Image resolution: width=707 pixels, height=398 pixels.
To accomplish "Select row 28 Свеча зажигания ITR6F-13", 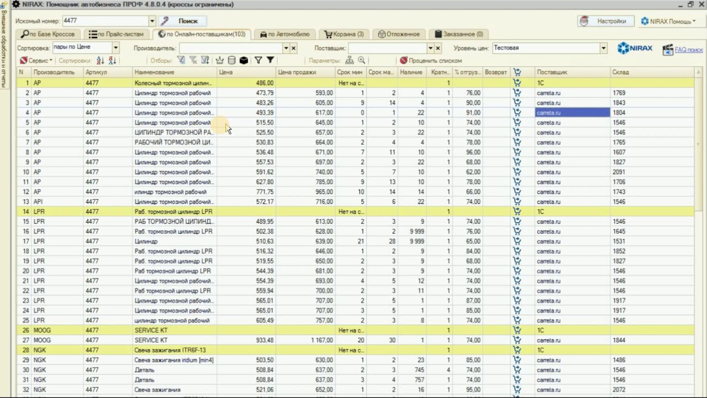I will click(x=356, y=350).
